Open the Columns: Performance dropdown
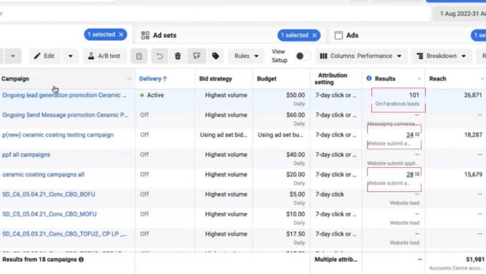Viewport: 486px width, 274px height. tap(361, 56)
